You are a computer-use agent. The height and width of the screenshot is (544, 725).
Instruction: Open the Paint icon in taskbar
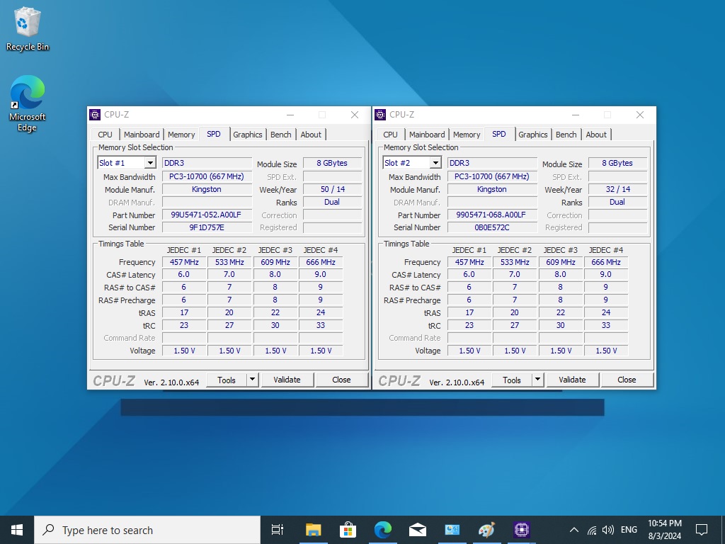486,530
